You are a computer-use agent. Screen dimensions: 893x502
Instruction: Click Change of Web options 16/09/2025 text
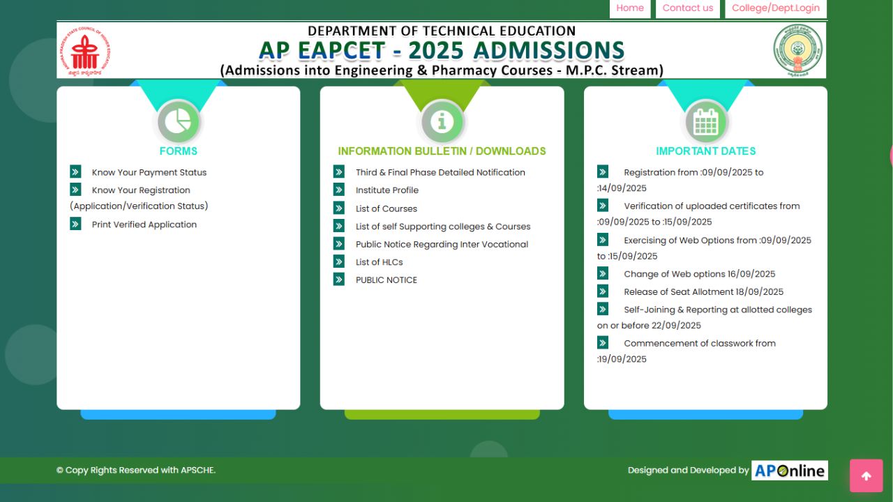coord(700,274)
